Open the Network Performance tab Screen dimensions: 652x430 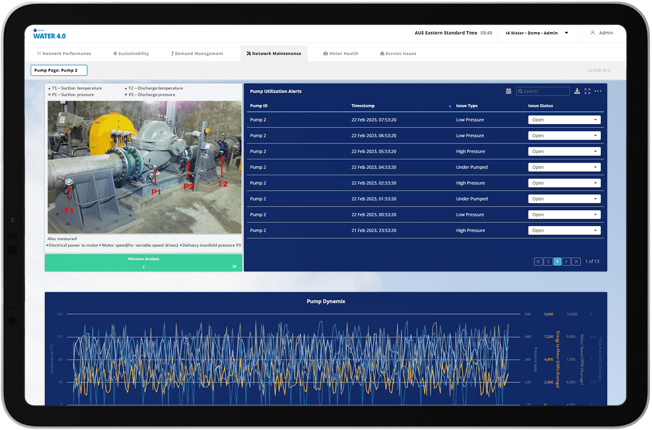64,53
